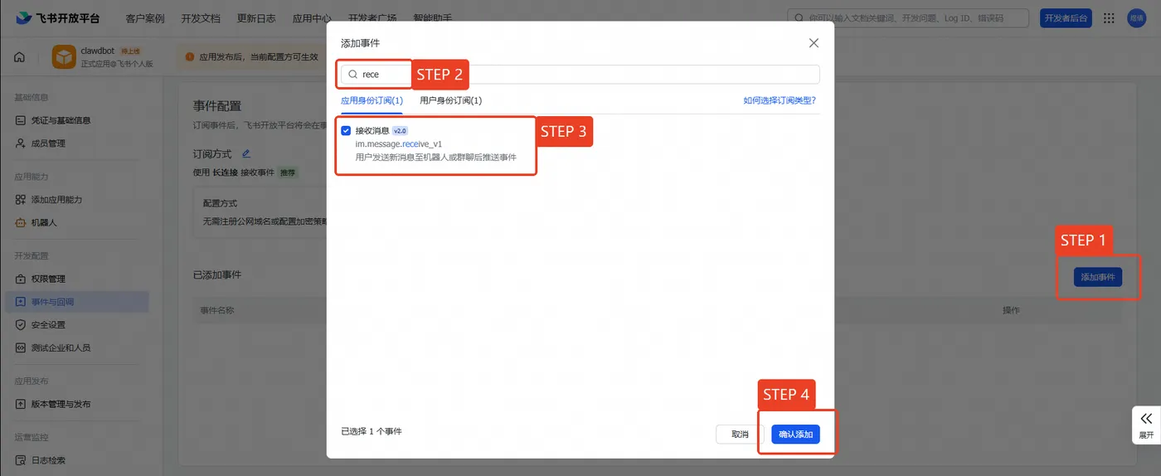Click the 版本管理与发布 sidebar icon
The height and width of the screenshot is (476, 1161).
click(21, 404)
